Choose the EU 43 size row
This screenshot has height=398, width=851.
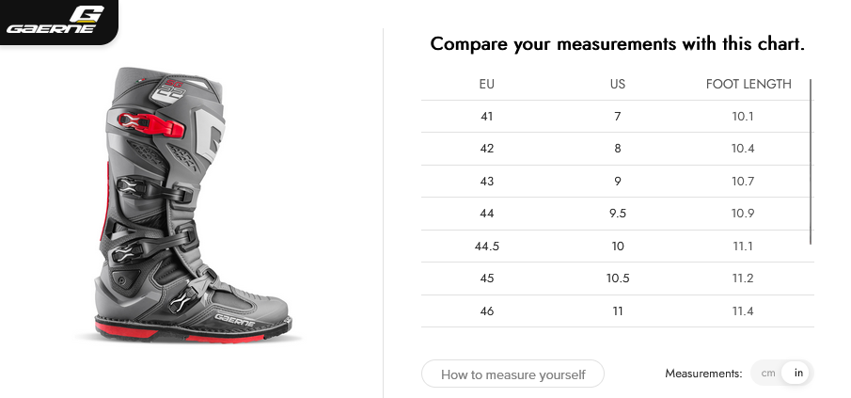(618, 182)
